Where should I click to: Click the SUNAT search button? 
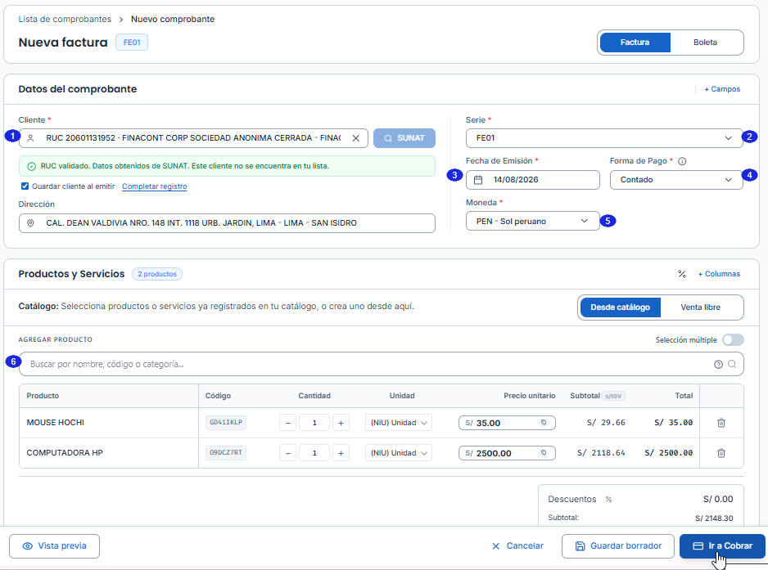point(404,138)
